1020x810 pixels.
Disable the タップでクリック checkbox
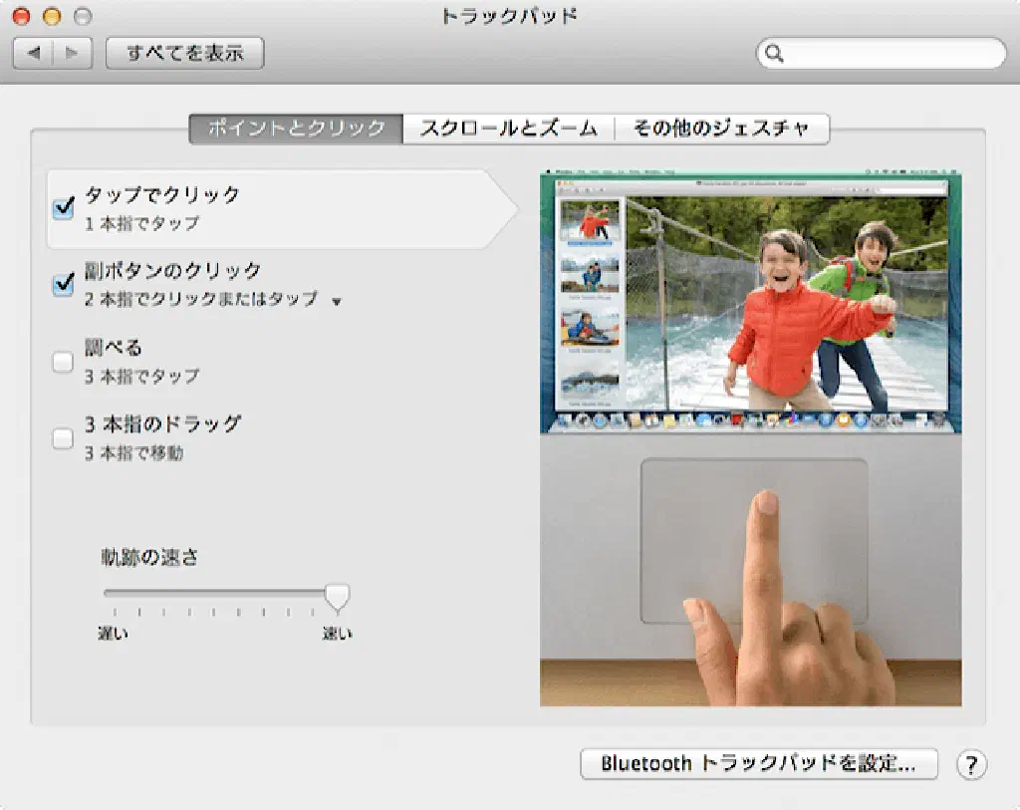pos(64,207)
